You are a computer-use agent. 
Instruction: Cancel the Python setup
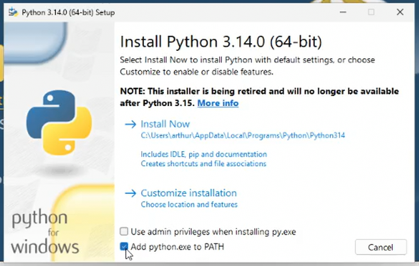(381, 247)
